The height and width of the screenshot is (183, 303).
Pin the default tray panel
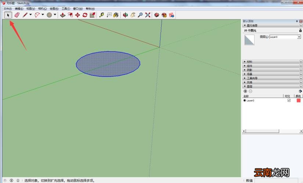point(297,21)
